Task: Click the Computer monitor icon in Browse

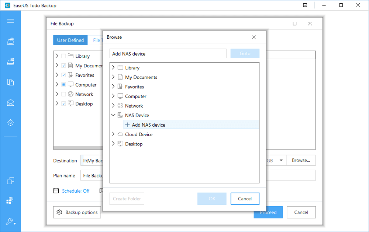Action: pos(120,96)
